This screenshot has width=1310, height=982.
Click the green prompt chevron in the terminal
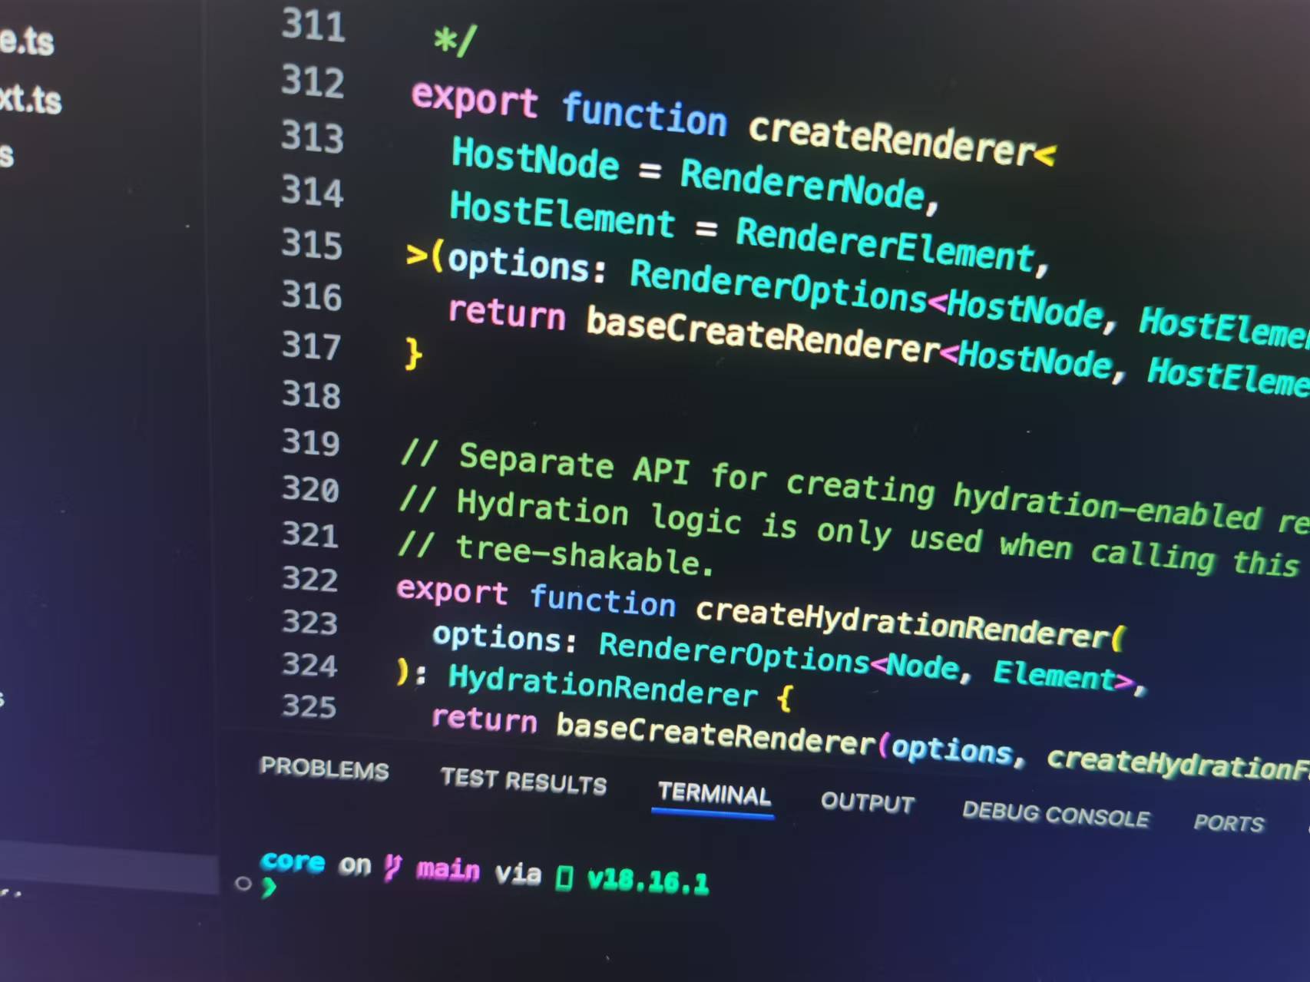pyautogui.click(x=269, y=888)
